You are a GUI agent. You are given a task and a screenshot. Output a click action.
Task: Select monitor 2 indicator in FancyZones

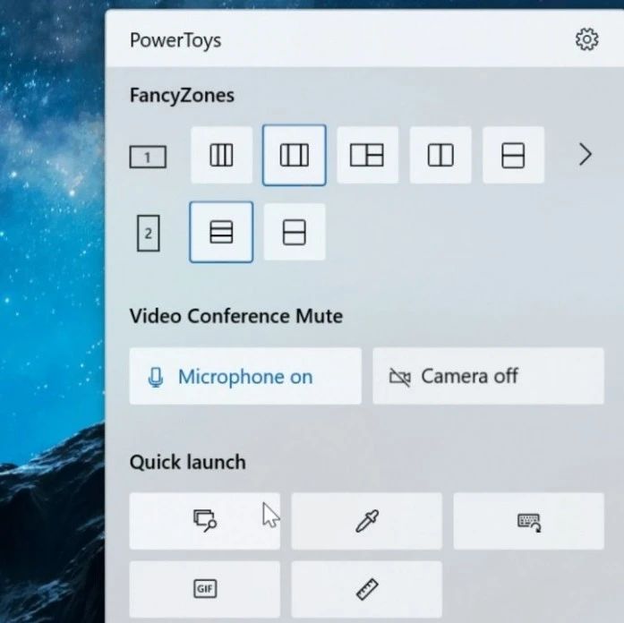[148, 233]
